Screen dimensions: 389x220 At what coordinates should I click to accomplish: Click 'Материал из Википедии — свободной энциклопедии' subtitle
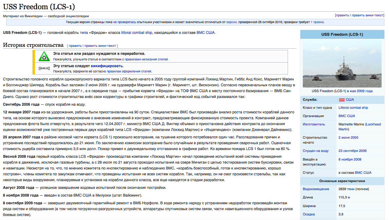click(x=46, y=16)
